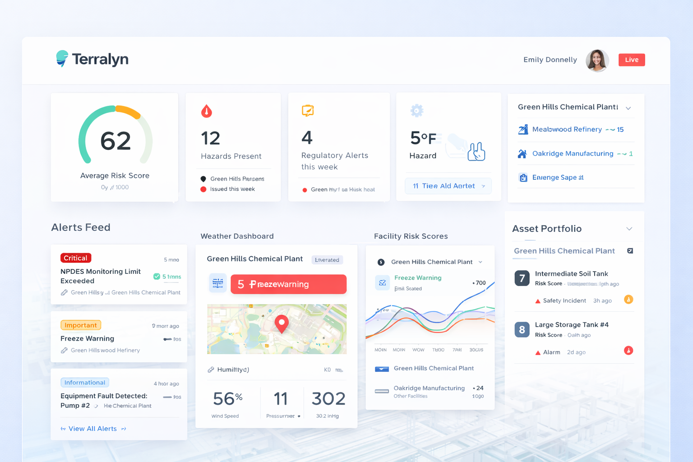Screen dimensions: 693x462
Task: Expand the Green Hills Chemical Plant dropdown
Action: (x=629, y=107)
